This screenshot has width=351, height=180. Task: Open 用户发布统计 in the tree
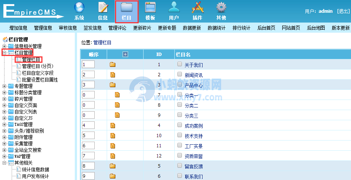[x=36, y=176]
